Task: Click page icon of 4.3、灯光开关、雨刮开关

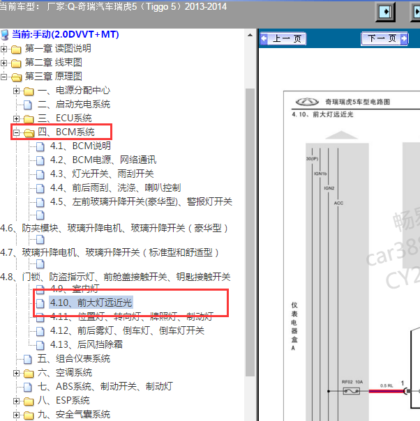Action: [40, 174]
